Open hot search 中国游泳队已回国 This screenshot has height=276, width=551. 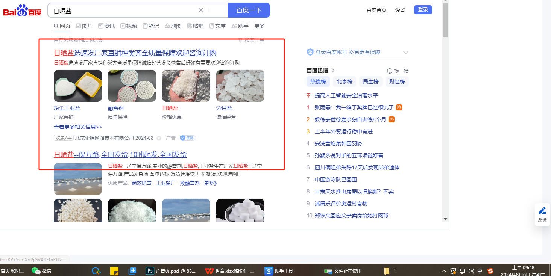(336, 179)
